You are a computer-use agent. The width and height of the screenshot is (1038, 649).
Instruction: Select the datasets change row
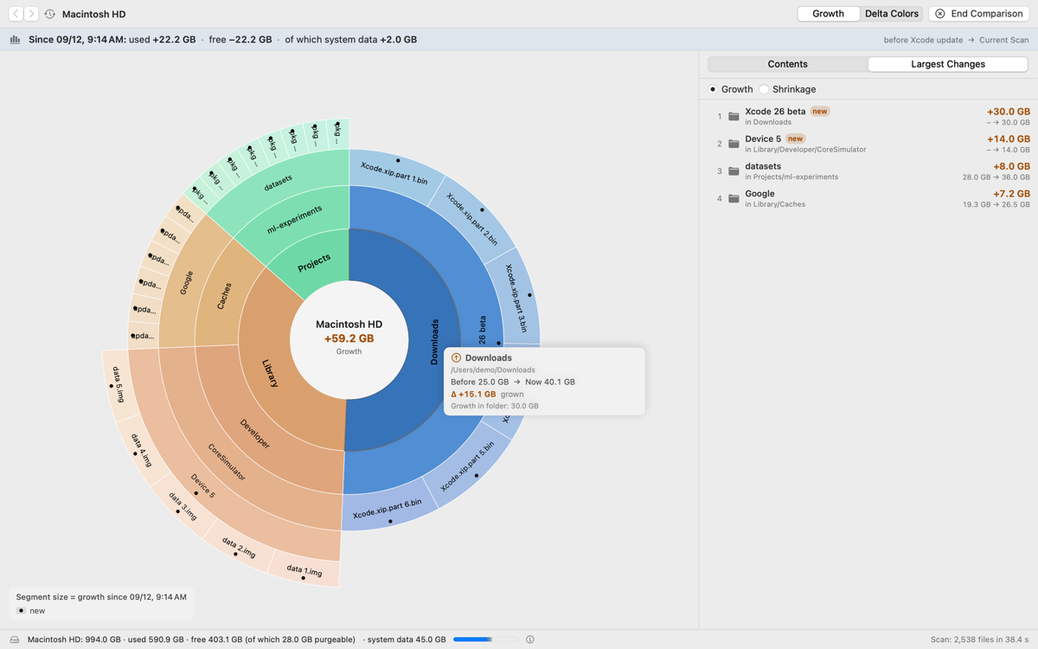pyautogui.click(x=868, y=171)
